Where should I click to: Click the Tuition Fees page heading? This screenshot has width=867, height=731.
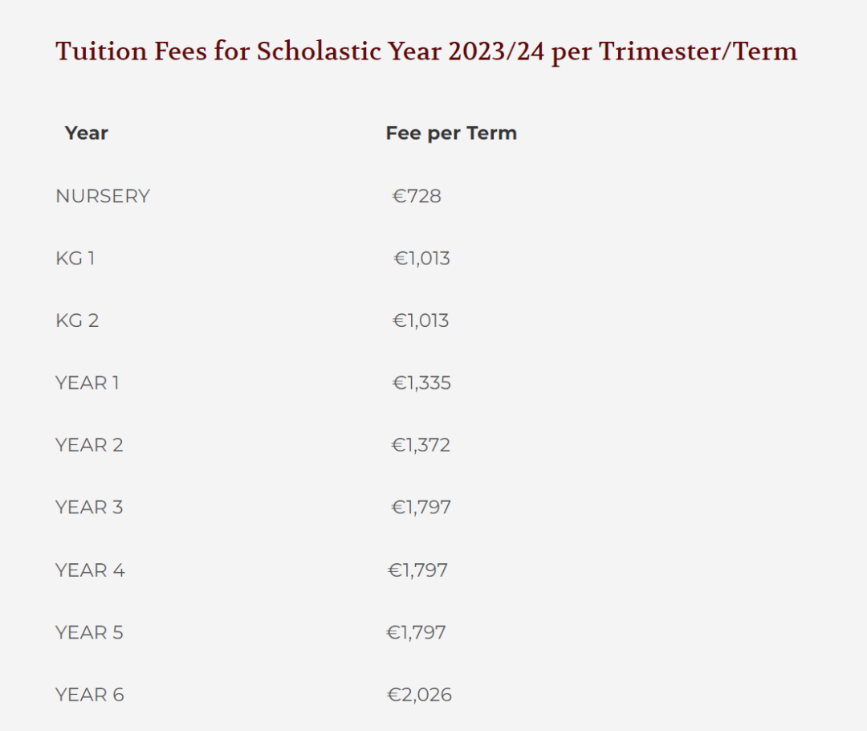pyautogui.click(x=426, y=51)
